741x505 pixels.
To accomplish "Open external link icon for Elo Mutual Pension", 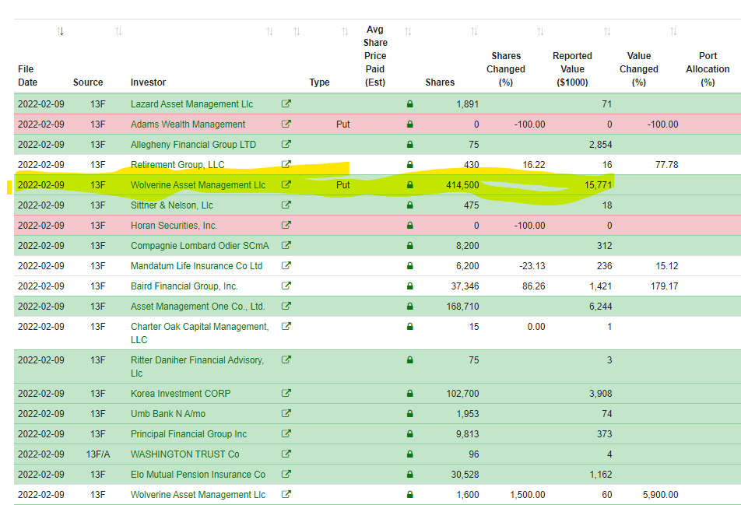I will tap(286, 474).
